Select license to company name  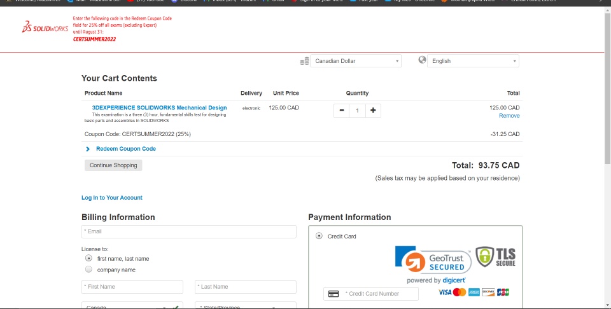pos(89,270)
